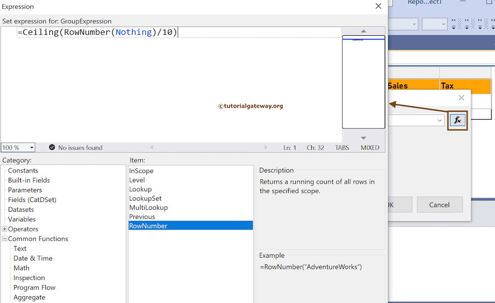Click the up scroll arrow on the preview pane
The image size is (495, 303).
[x=363, y=31]
